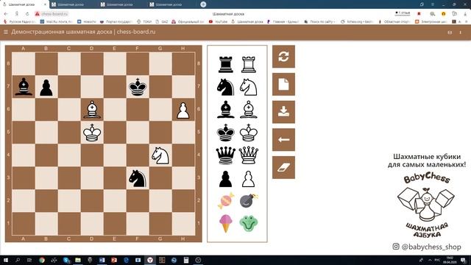Choose the black pawn in the piece palette
This screenshot has width=471, height=265.
click(x=226, y=179)
